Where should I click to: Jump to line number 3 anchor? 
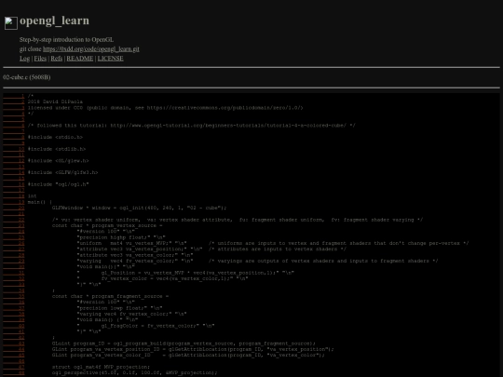click(14, 108)
